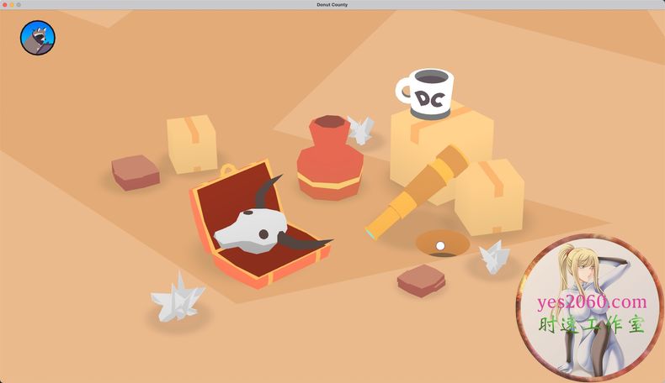This screenshot has height=383, width=665.
Task: Select the red clay vase
Action: (329, 159)
